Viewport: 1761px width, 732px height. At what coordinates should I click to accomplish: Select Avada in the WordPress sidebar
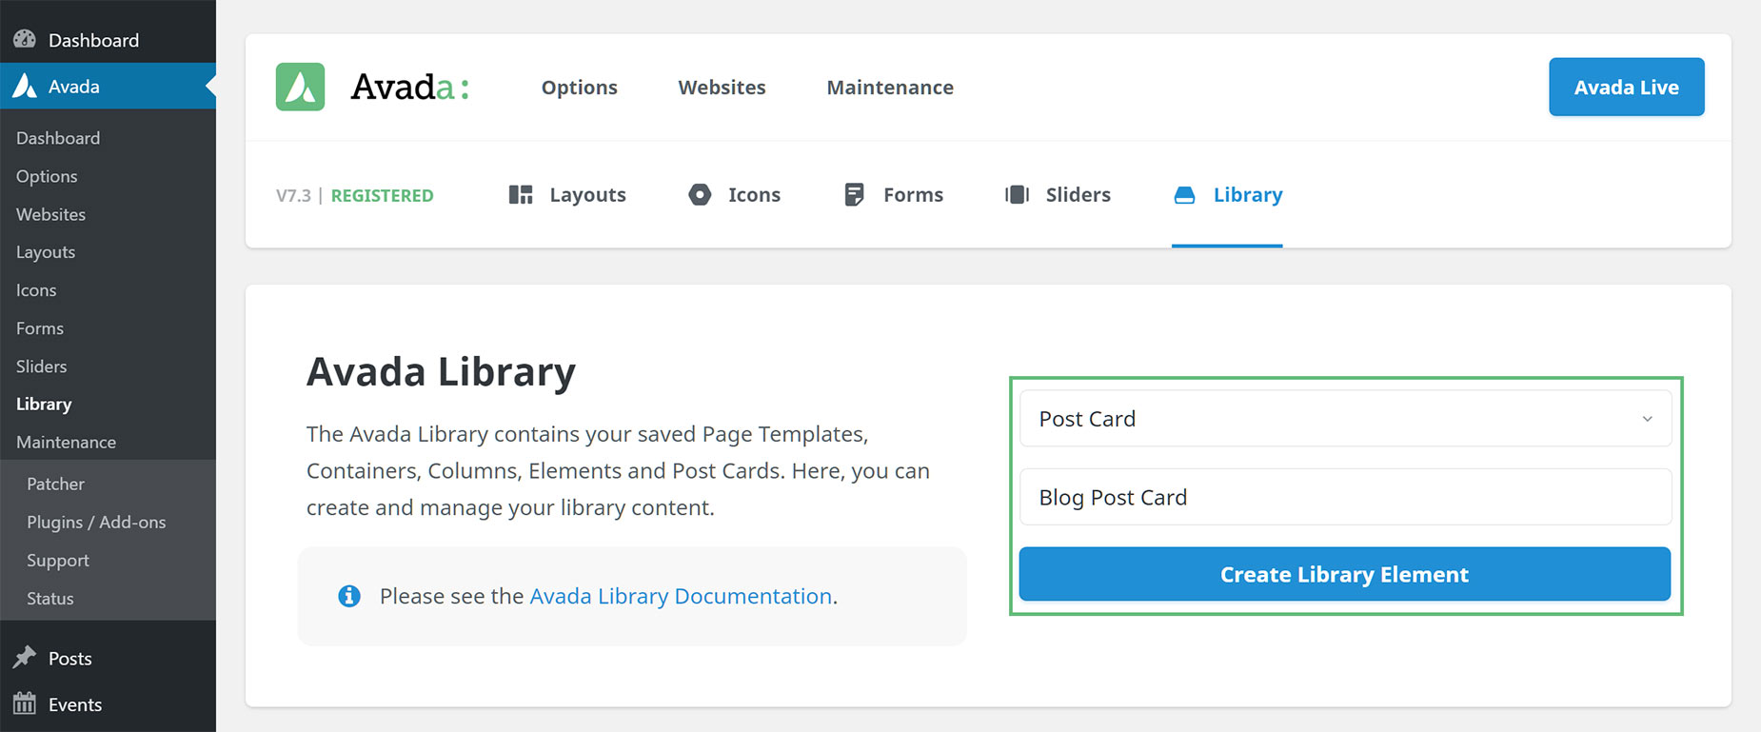(108, 86)
